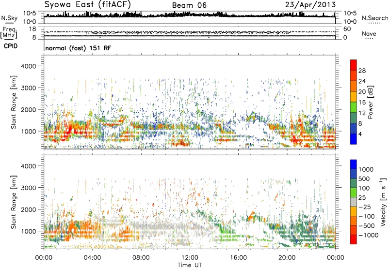Click the '16' label on the power colorbar
Viewport: 388px width, 268px height.
(362, 103)
